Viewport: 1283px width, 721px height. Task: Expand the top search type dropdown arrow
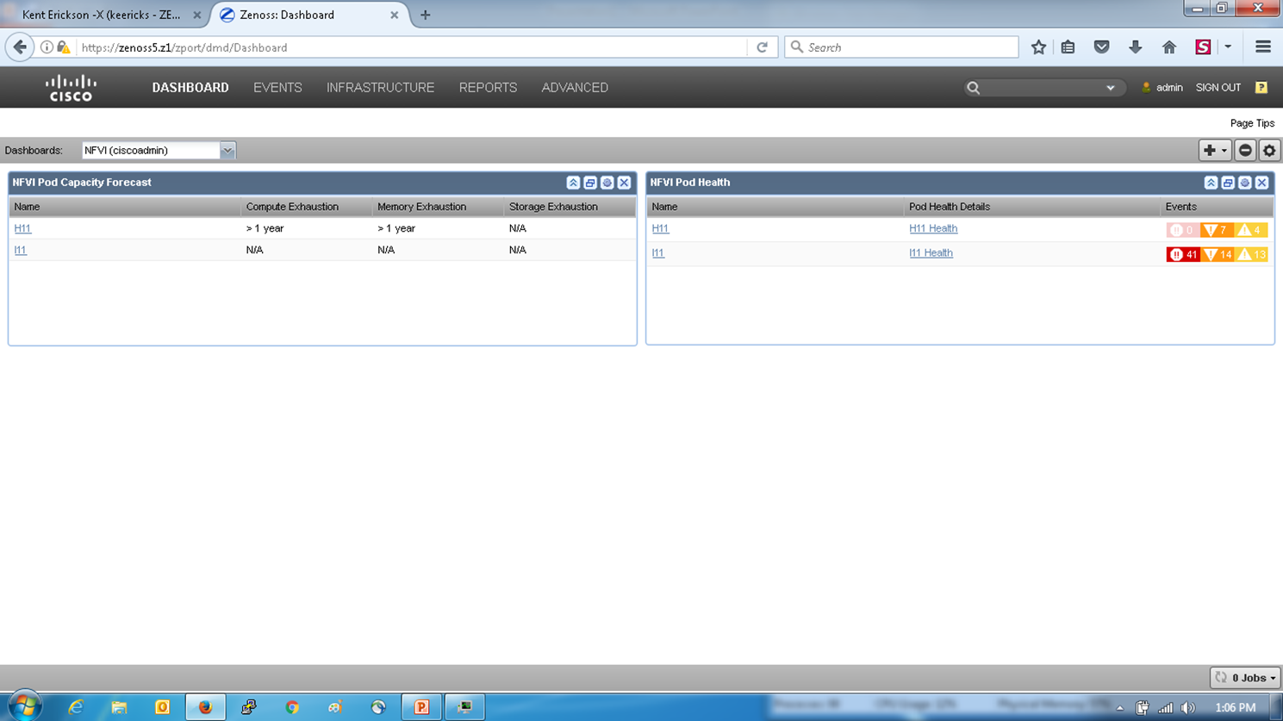click(1111, 88)
